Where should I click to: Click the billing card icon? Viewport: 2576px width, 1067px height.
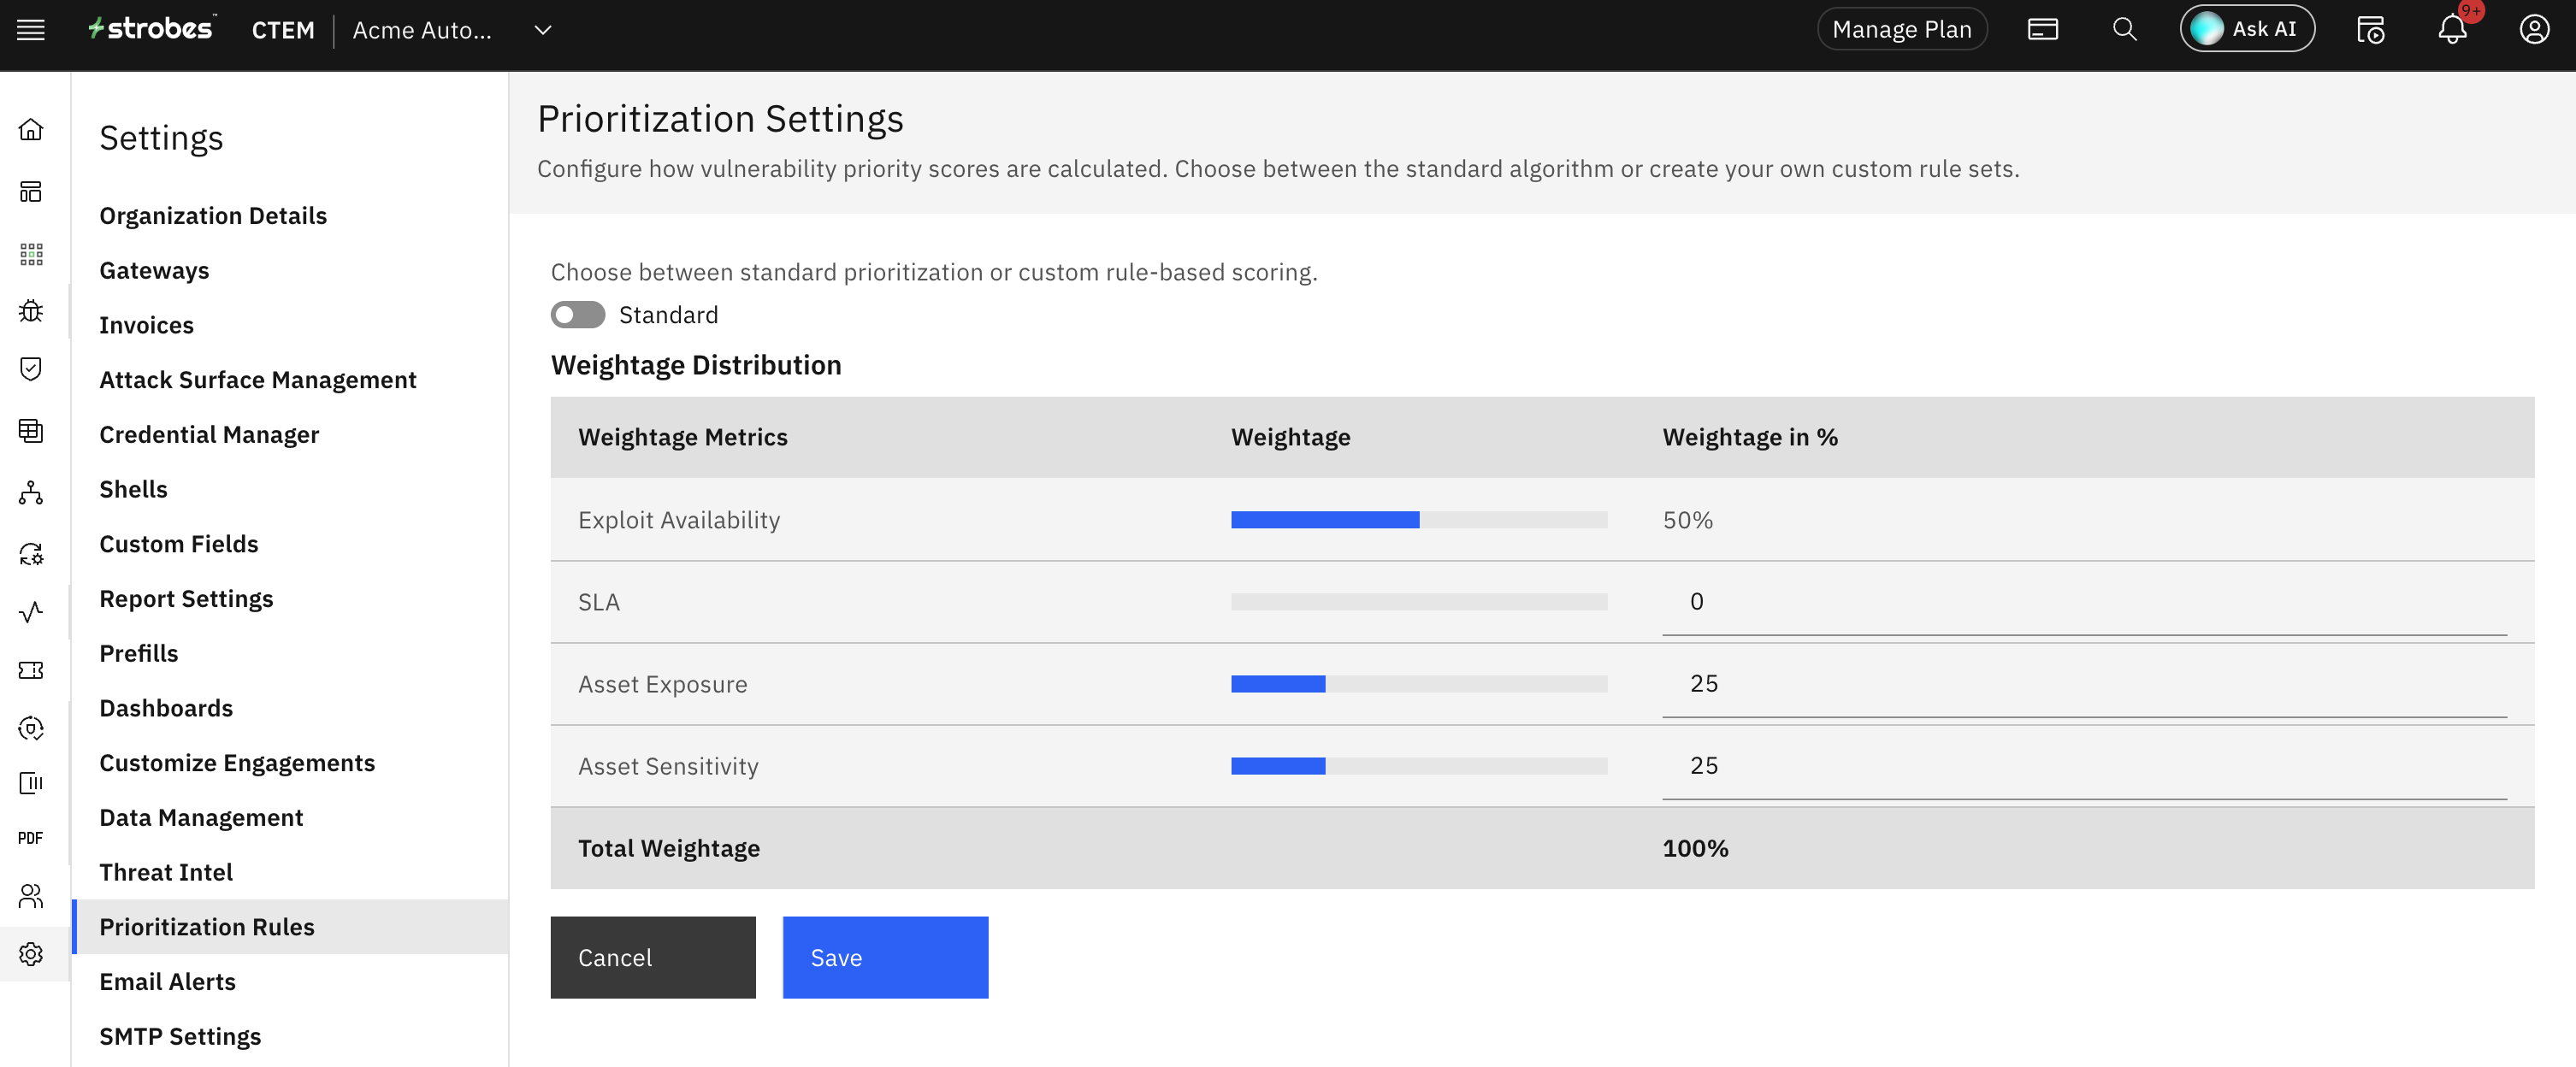coord(2042,30)
